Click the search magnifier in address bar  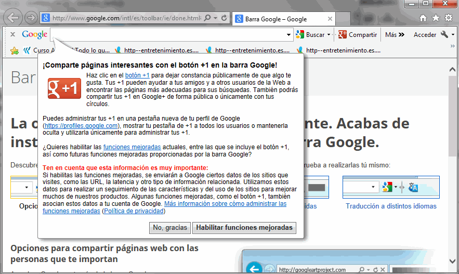207,18
